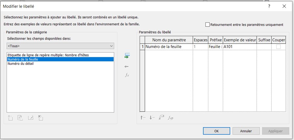Open the <Tous> fields dropdown
The width and height of the screenshot is (294, 140).
pyautogui.click(x=60, y=46)
